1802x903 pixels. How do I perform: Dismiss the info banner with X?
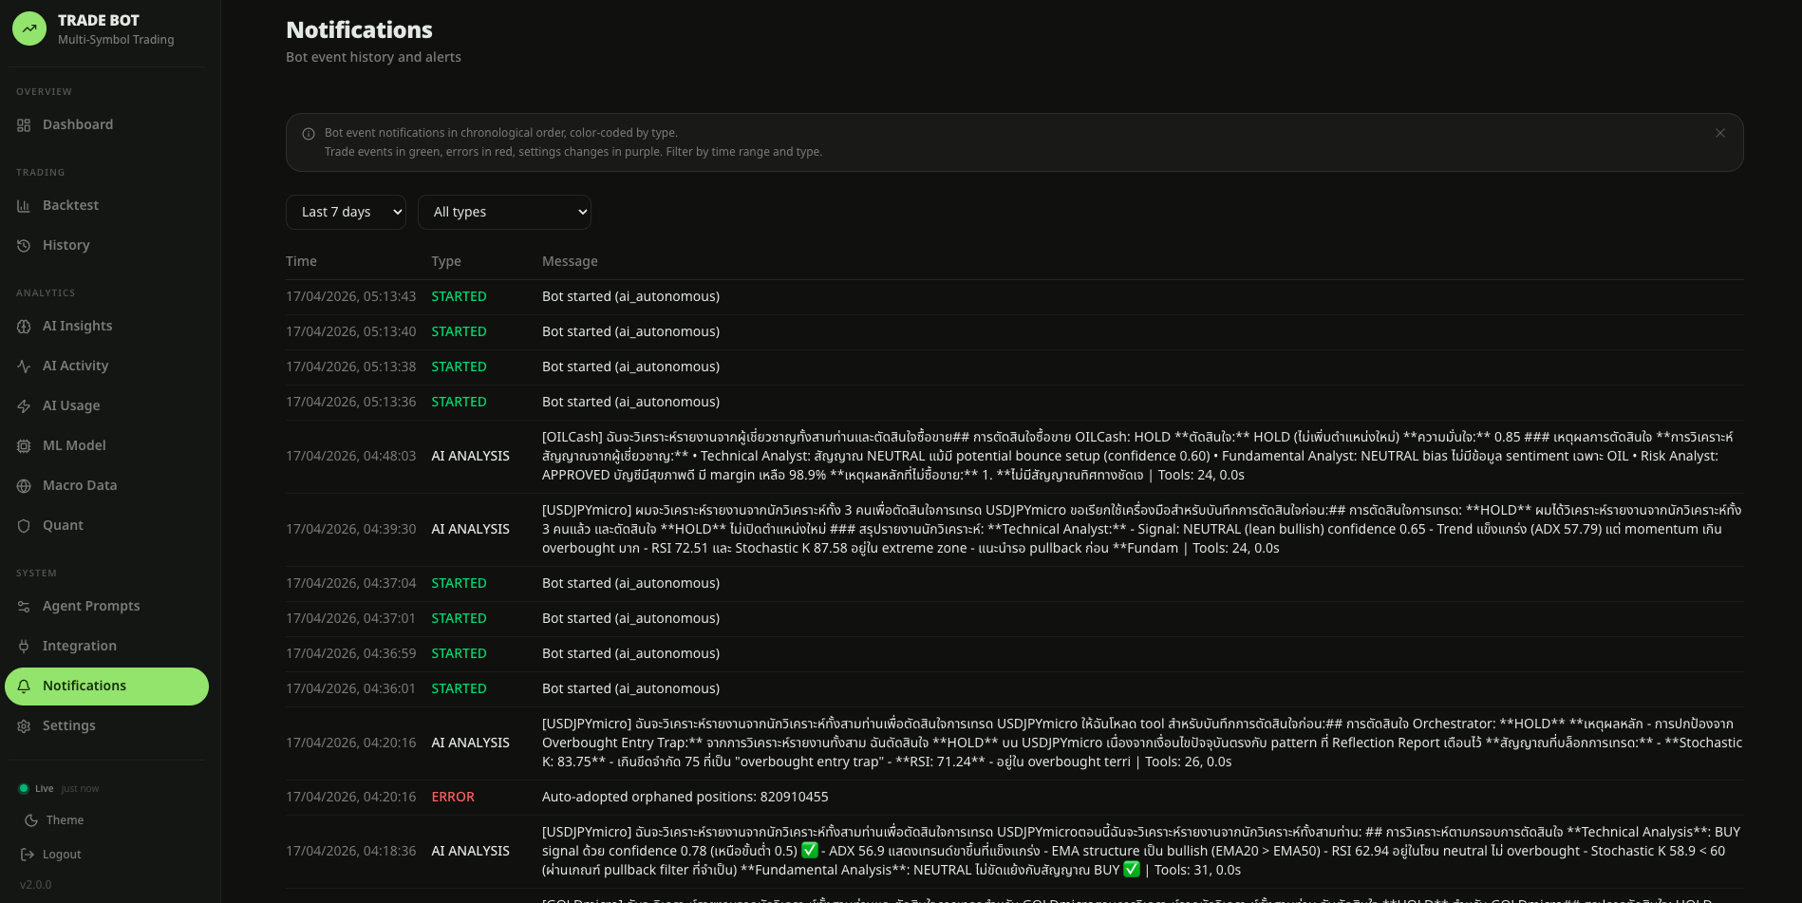[x=1719, y=133]
